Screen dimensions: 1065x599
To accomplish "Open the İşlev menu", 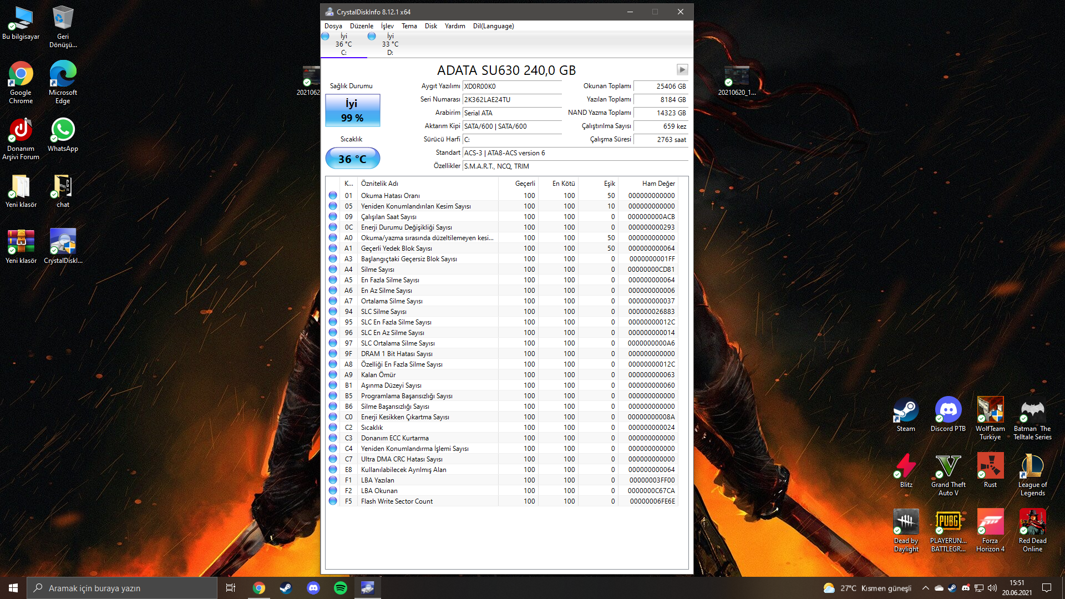I will coord(387,26).
